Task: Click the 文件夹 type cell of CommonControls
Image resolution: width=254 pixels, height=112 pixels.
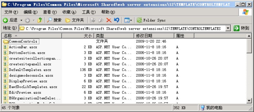Action: (102, 41)
